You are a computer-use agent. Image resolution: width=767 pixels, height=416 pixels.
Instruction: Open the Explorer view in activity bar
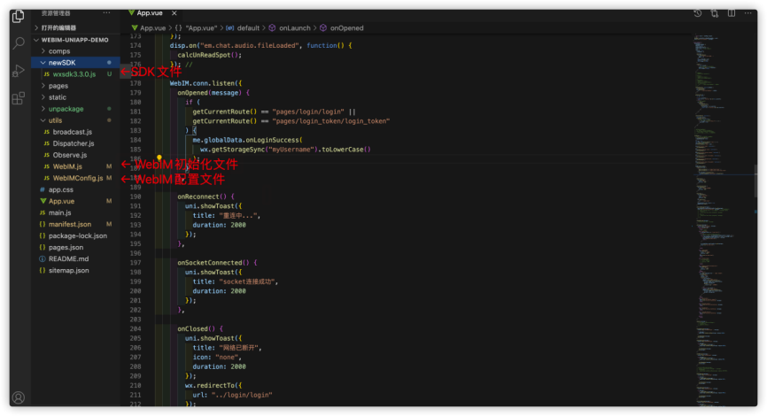coord(19,16)
